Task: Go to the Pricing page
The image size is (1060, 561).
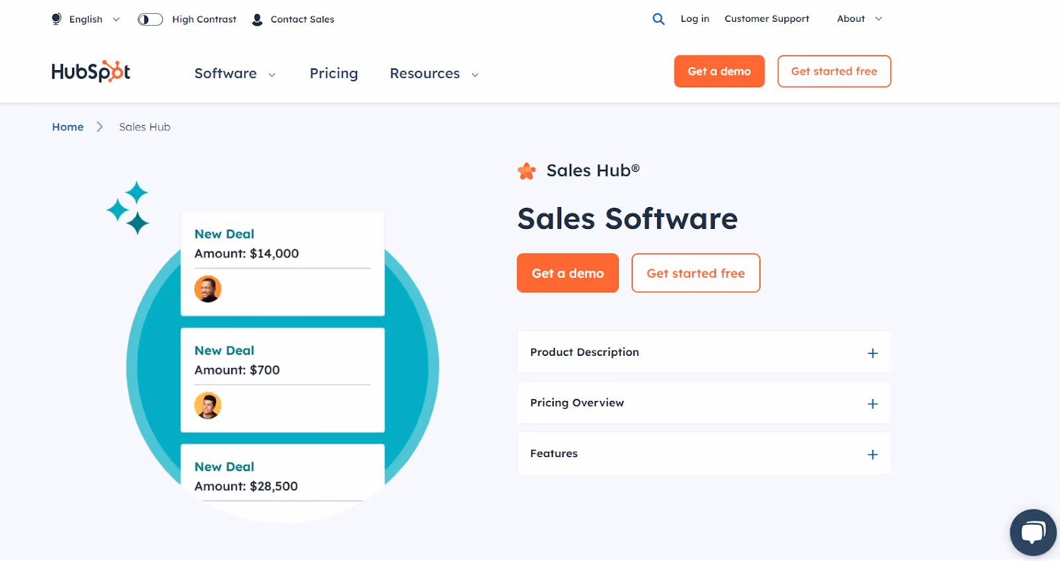Action: pos(334,73)
